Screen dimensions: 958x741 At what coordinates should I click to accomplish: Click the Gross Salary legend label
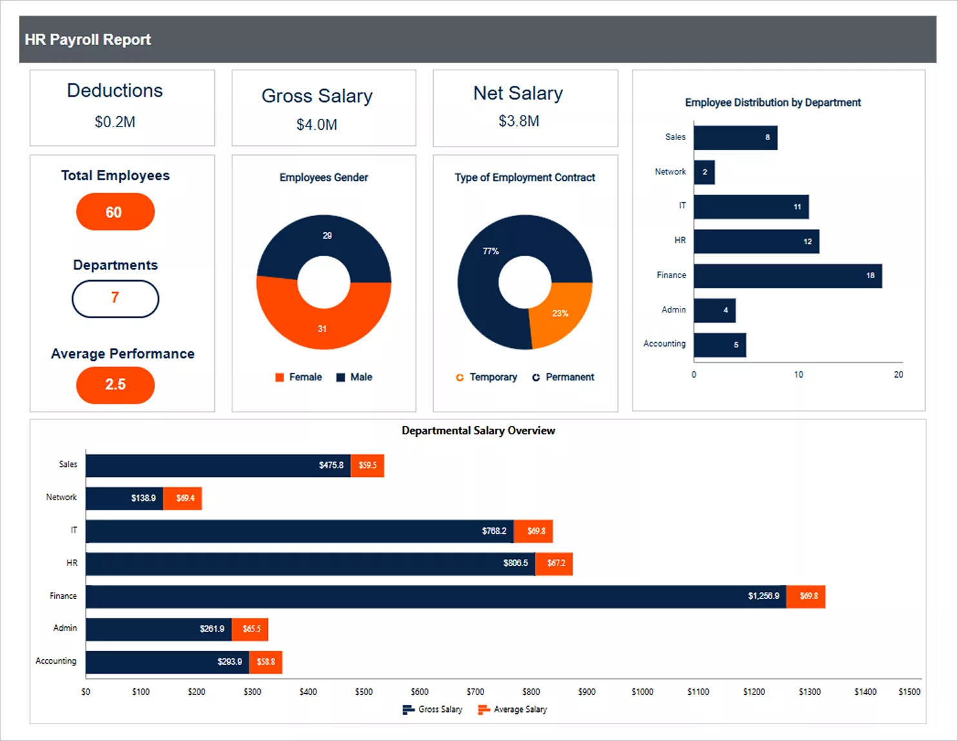coord(440,709)
